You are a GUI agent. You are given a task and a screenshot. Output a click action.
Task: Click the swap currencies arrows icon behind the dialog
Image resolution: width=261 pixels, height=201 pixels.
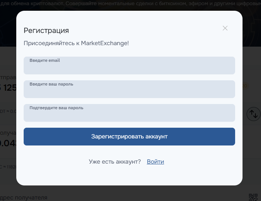(x=253, y=114)
